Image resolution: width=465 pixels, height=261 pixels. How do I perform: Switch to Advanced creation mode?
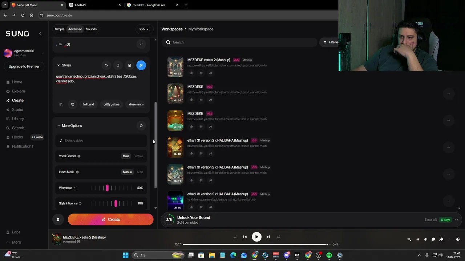pyautogui.click(x=75, y=29)
